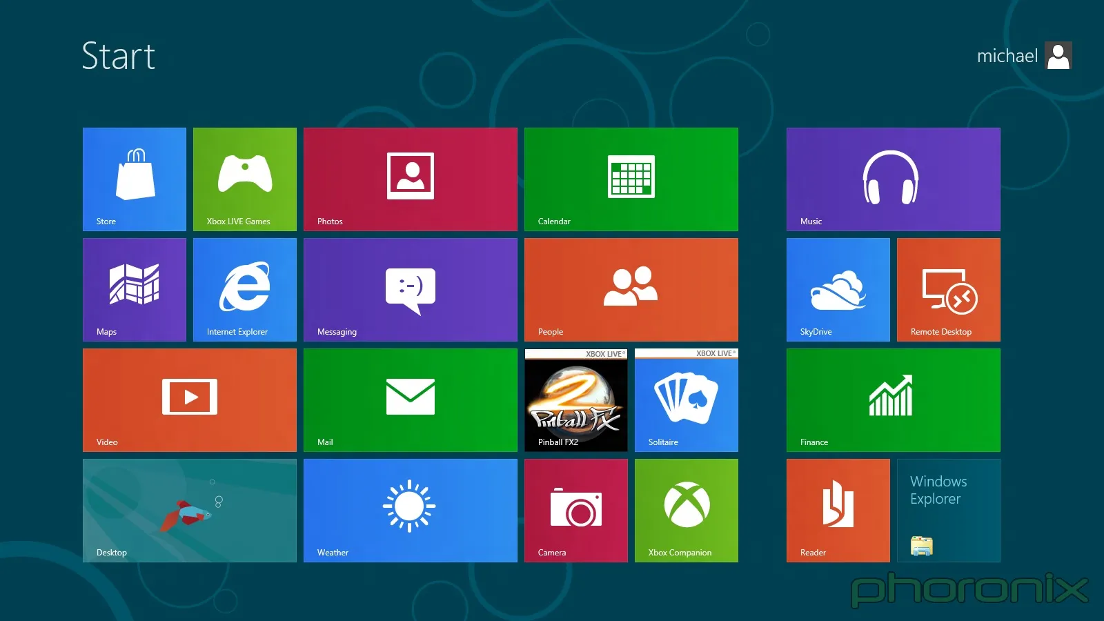This screenshot has width=1104, height=621.
Task: Launch Pinball FX2 game tile
Action: [576, 400]
